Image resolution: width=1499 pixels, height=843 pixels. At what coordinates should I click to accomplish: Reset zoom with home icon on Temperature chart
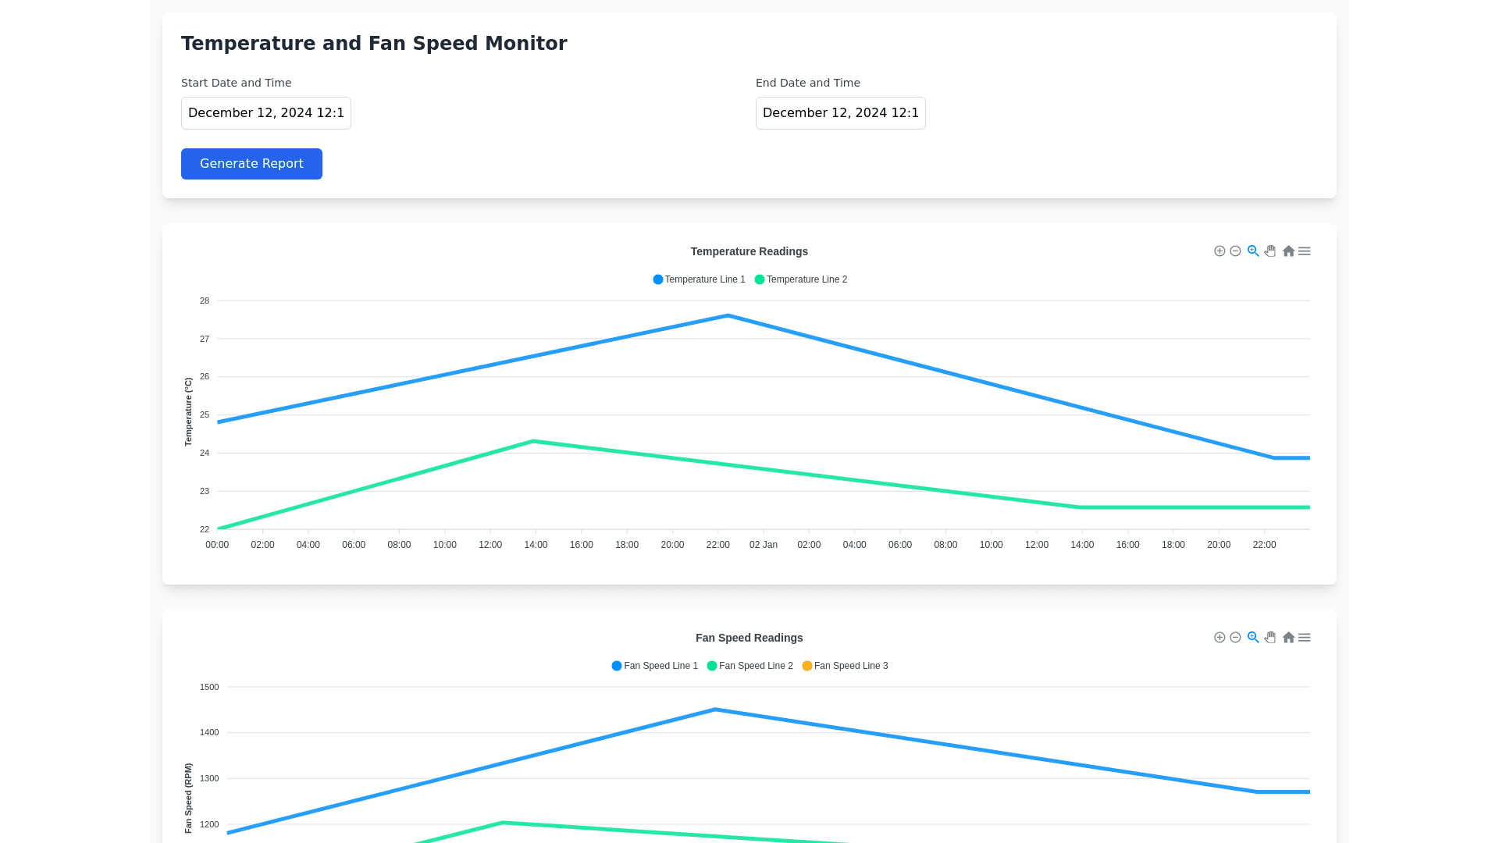coord(1288,251)
